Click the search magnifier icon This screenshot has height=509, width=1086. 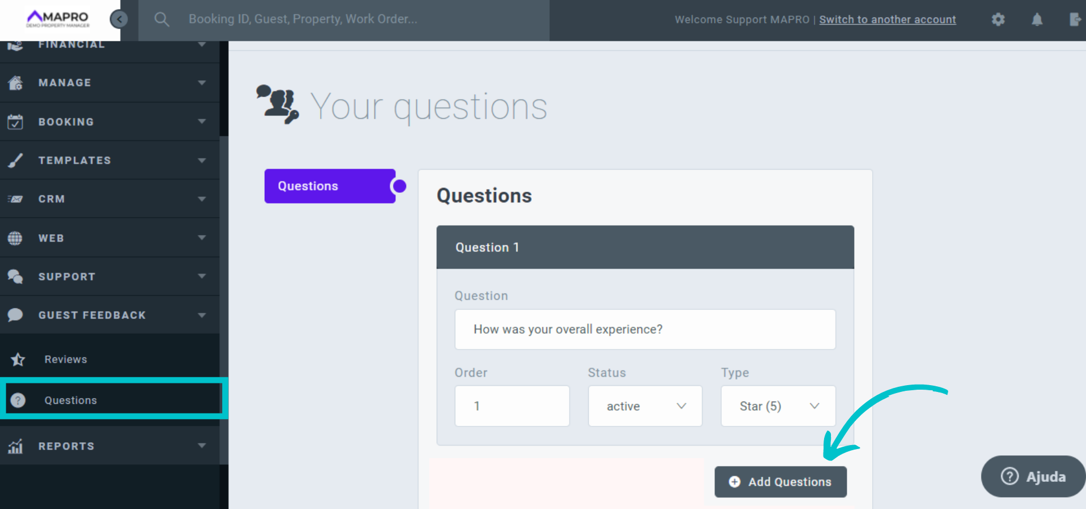162,20
